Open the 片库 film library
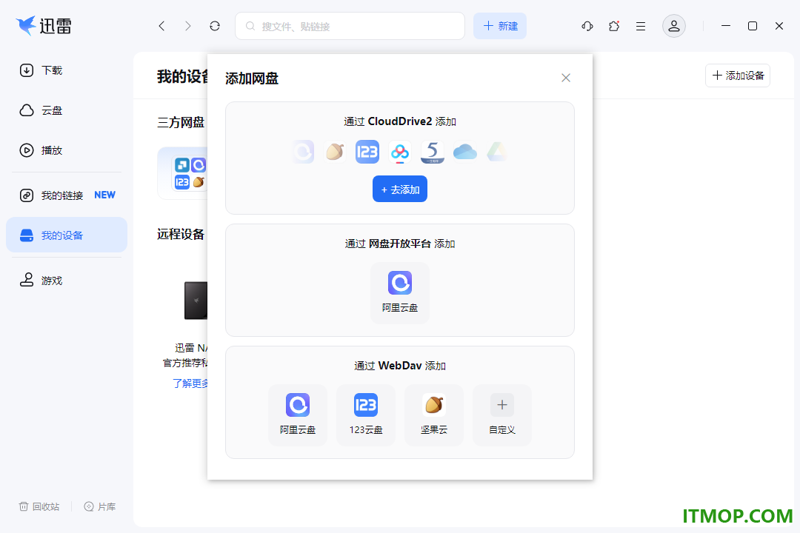This screenshot has width=800, height=533. click(100, 506)
